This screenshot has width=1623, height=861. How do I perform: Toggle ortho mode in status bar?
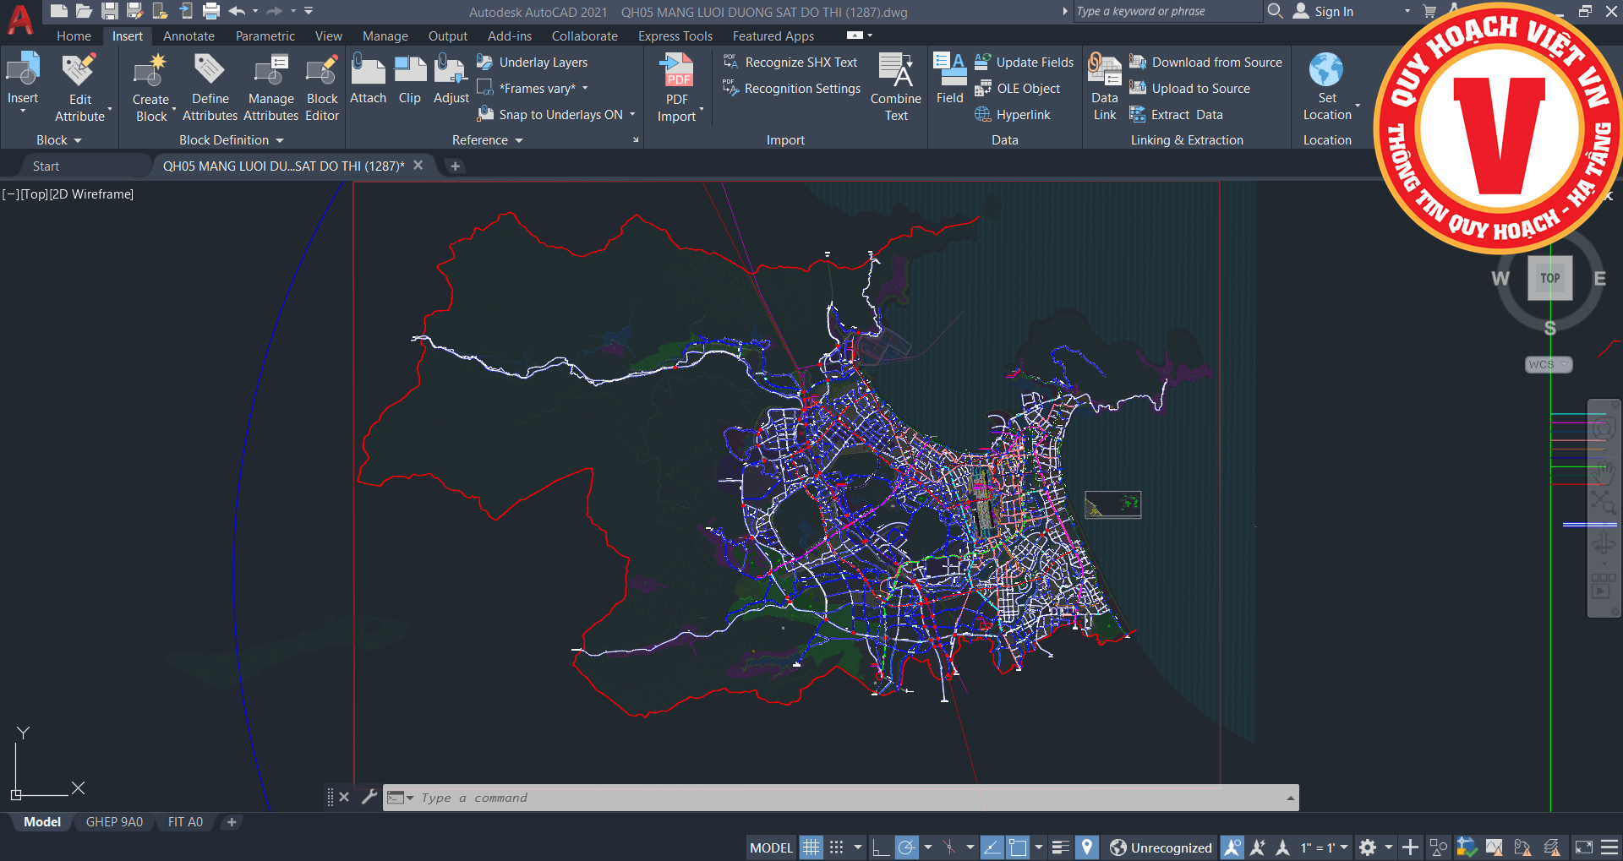pyautogui.click(x=881, y=847)
